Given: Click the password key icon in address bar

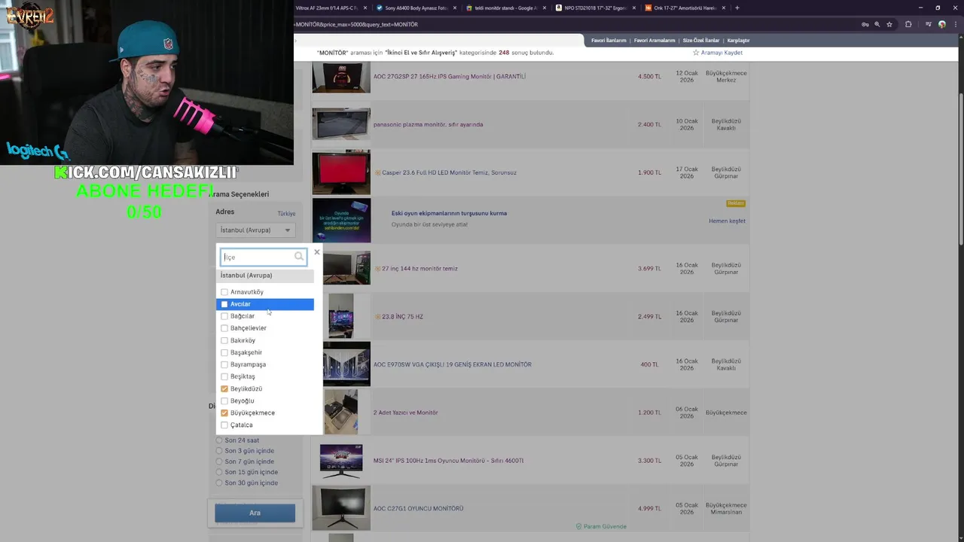Looking at the screenshot, I should 865,24.
